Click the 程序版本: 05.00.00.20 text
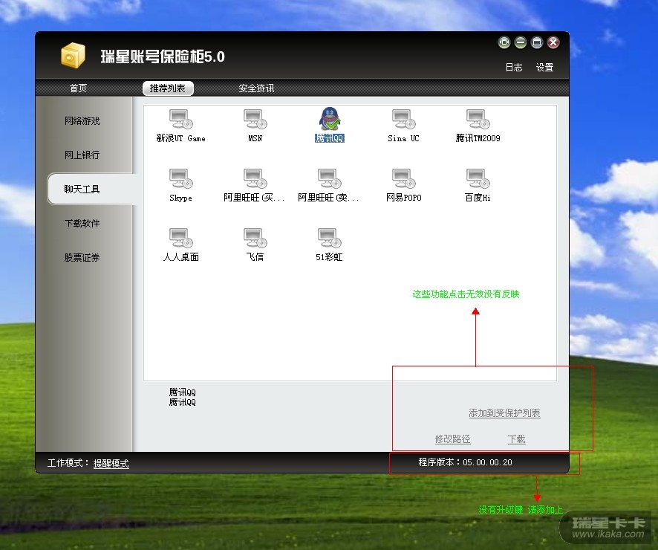658x550 pixels. point(465,462)
